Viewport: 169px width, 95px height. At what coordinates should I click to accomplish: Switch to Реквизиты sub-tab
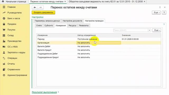click(x=84, y=26)
